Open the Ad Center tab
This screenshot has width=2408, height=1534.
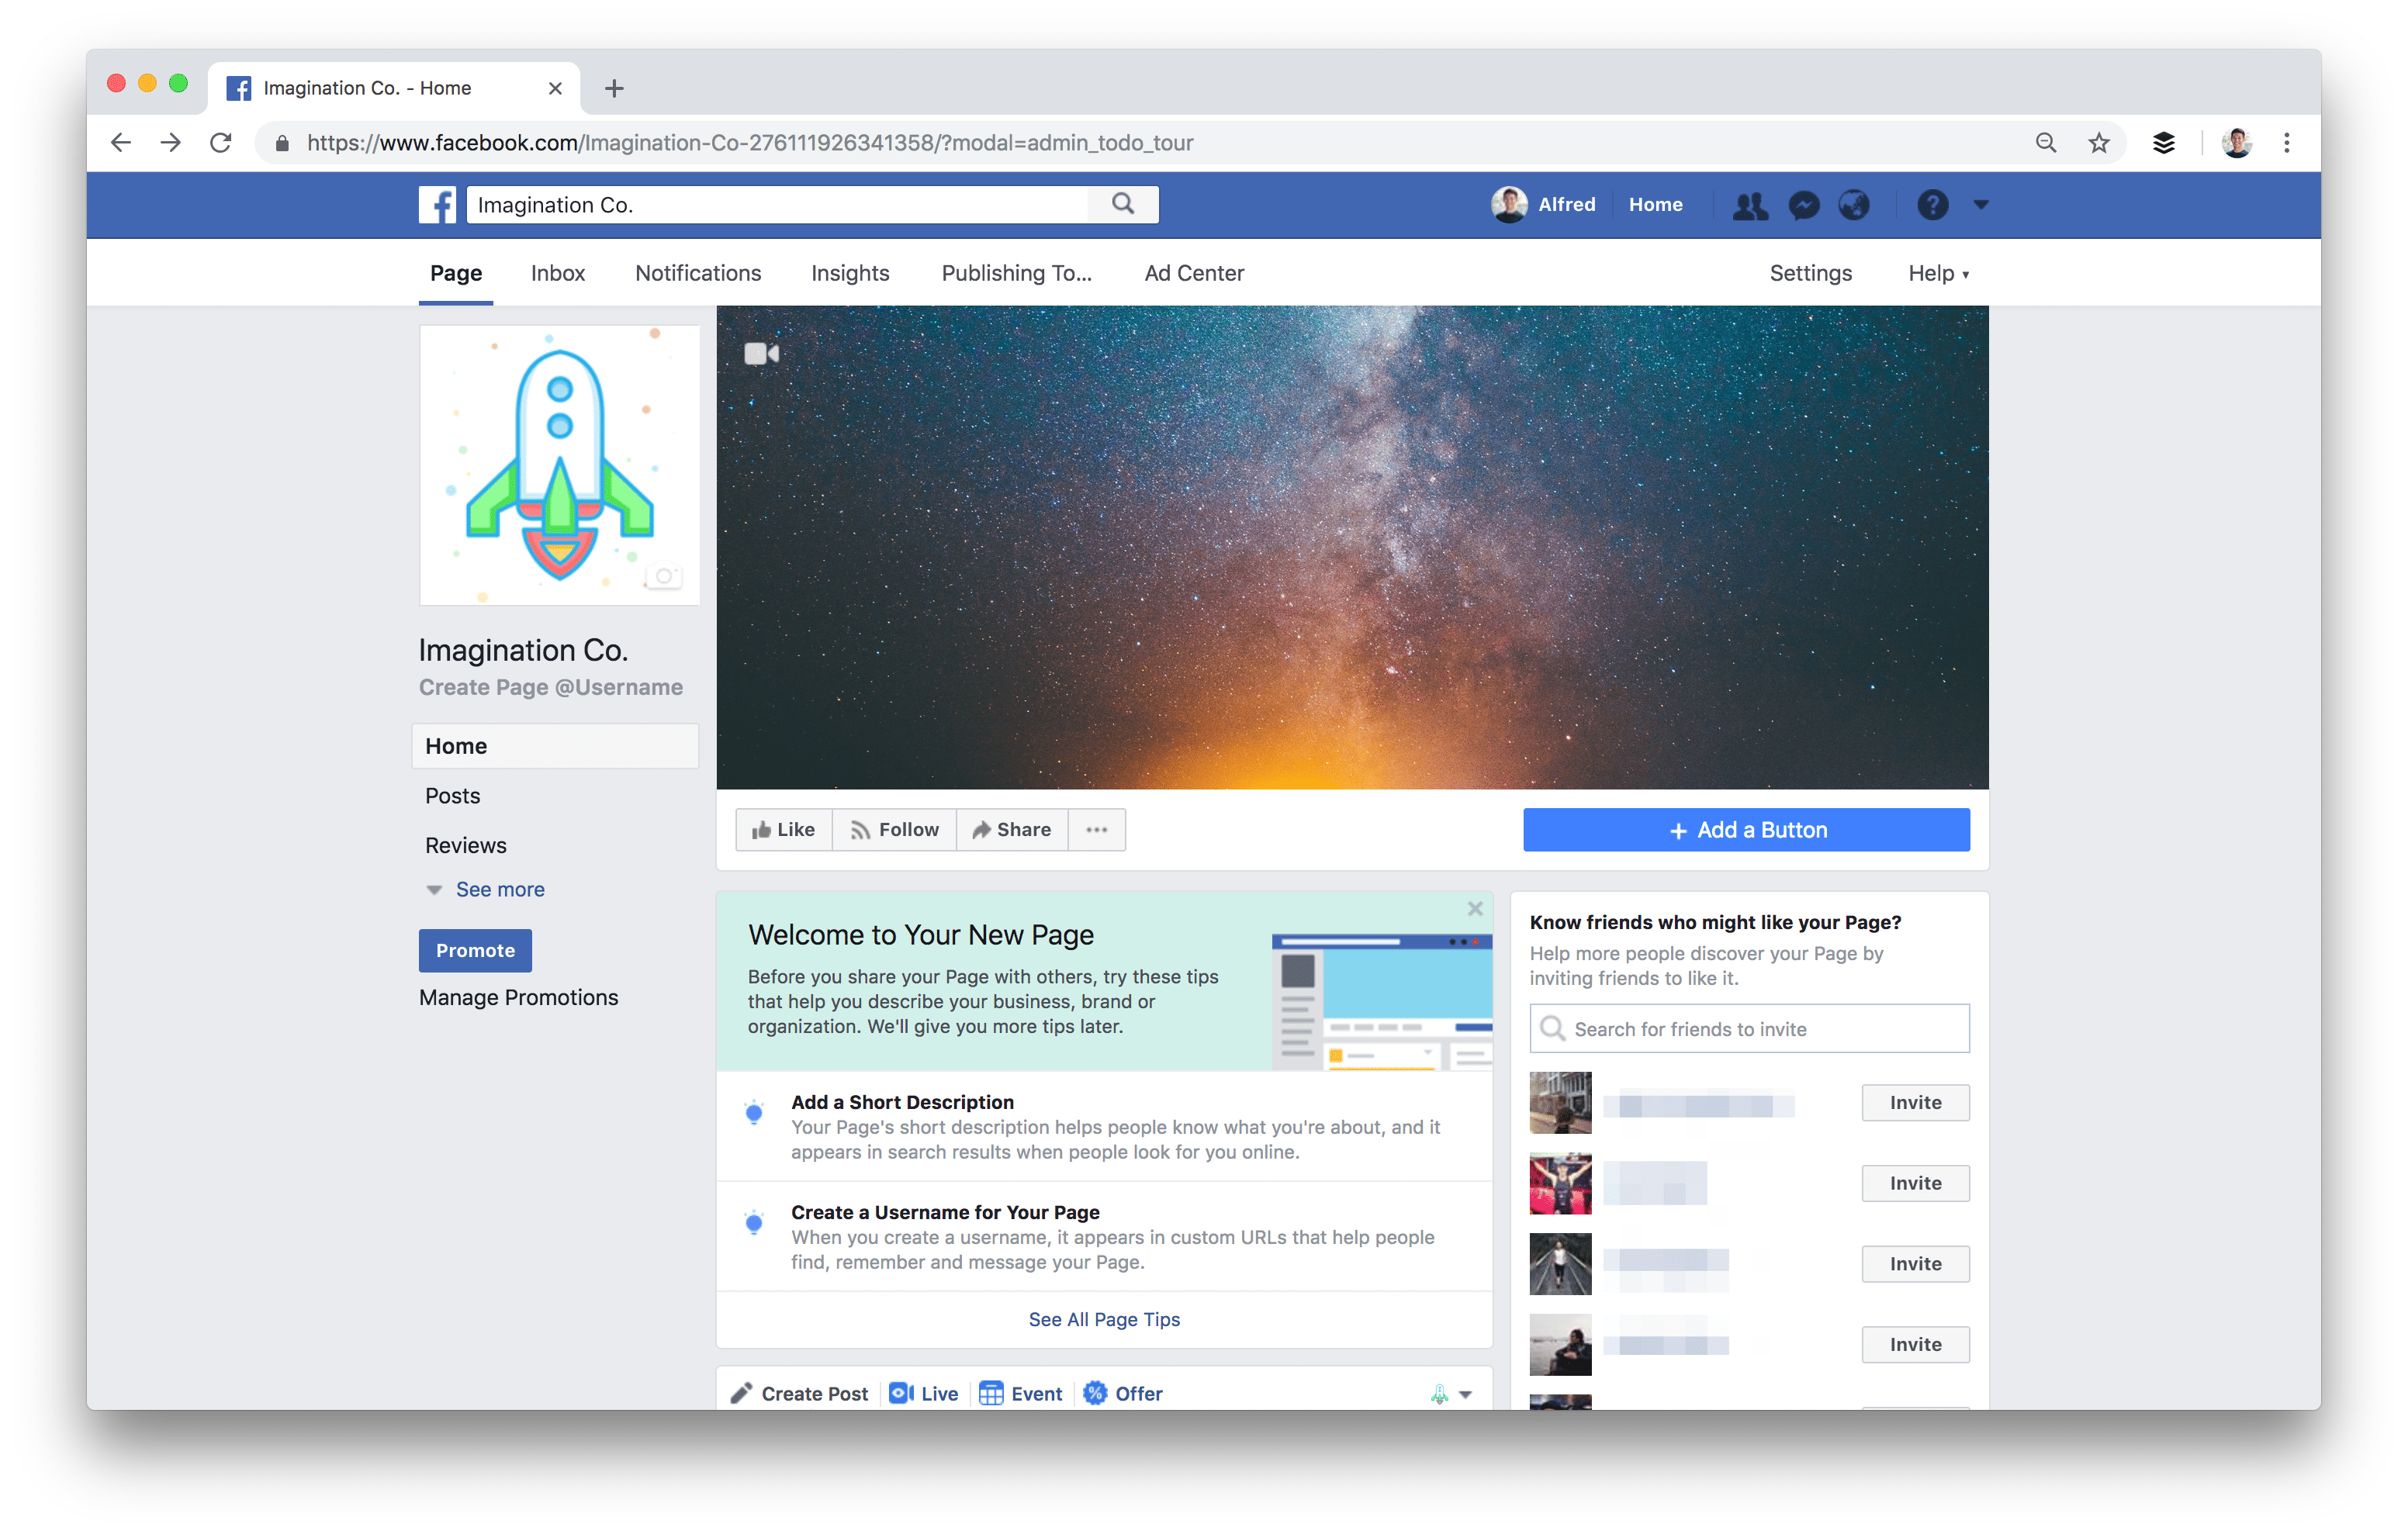point(1193,272)
